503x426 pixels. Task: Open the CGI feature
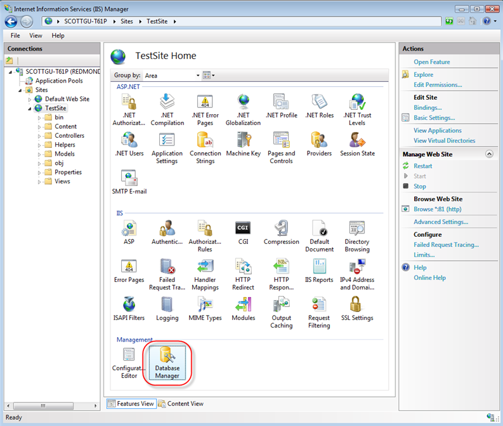tap(243, 232)
